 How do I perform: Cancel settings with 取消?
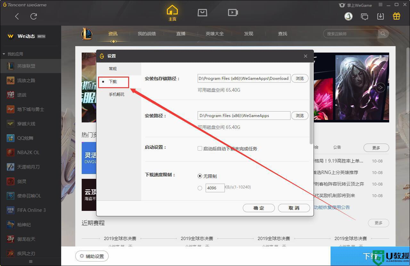point(294,208)
